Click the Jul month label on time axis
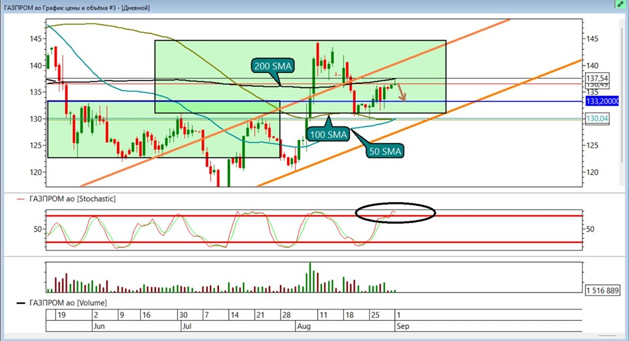Image resolution: width=629 pixels, height=341 pixels. point(187,326)
